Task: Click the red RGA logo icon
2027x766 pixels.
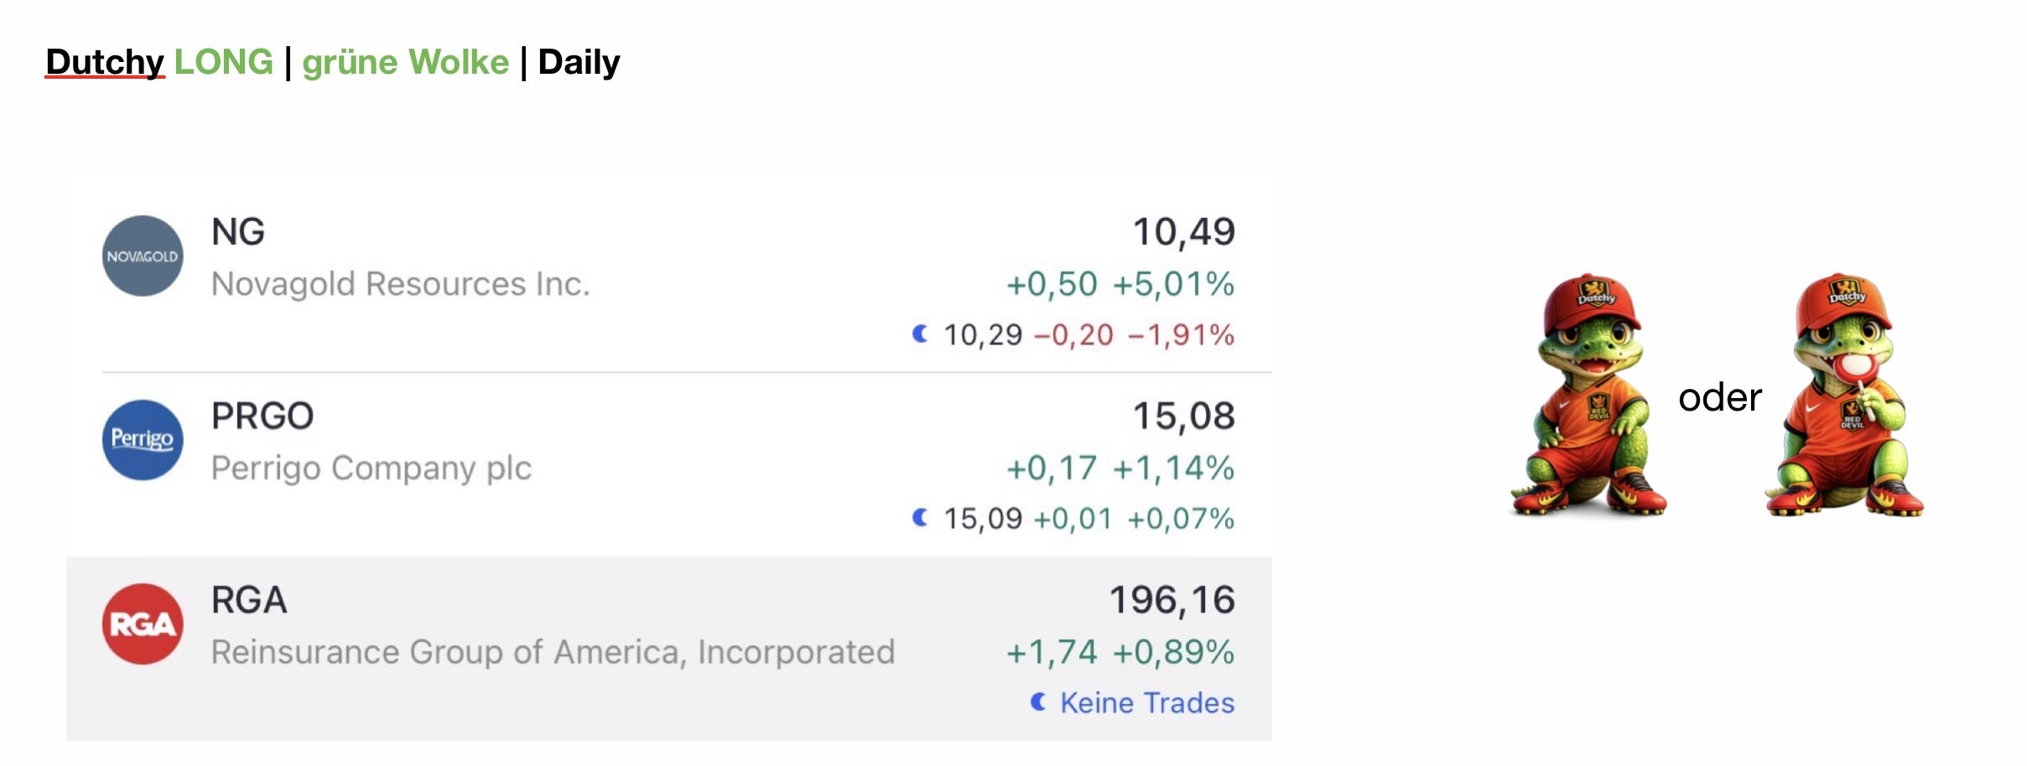Action: [x=143, y=624]
